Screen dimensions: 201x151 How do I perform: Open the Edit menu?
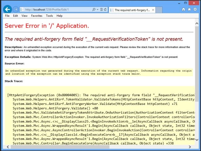tap(15, 16)
